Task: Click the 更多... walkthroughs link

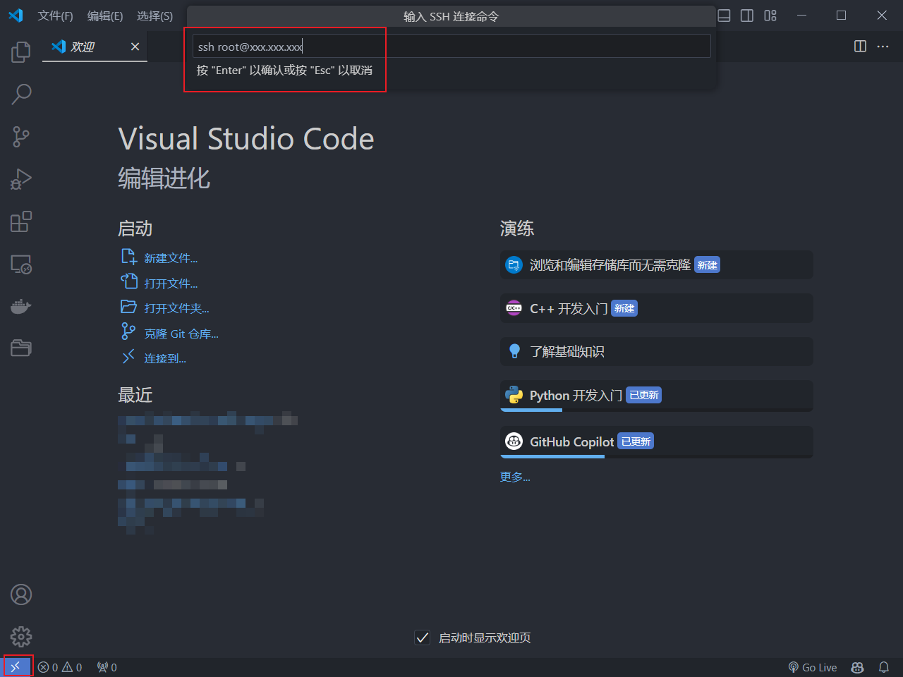Action: coord(515,477)
